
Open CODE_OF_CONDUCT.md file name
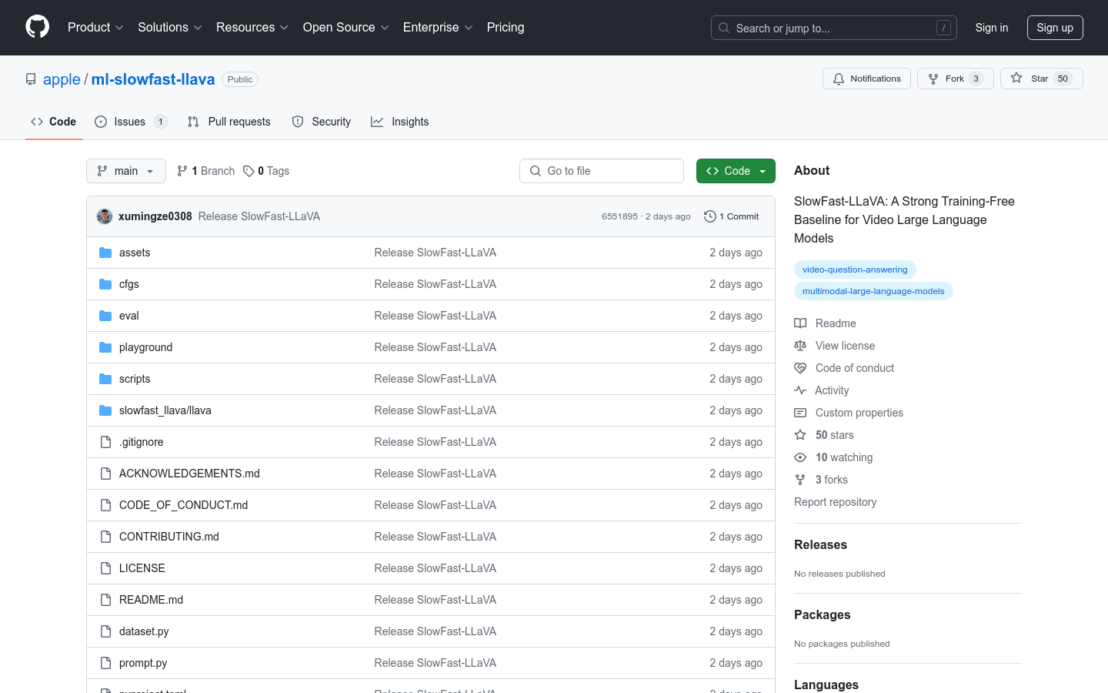tap(183, 505)
